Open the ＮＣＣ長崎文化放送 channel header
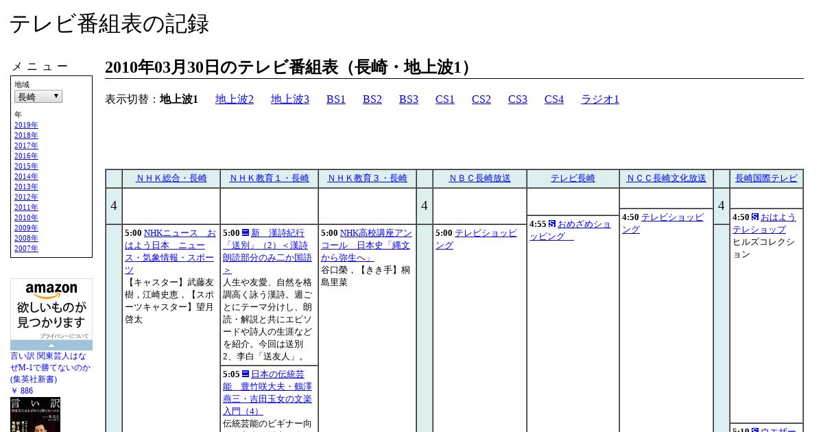This screenshot has width=823, height=432. coord(666,178)
